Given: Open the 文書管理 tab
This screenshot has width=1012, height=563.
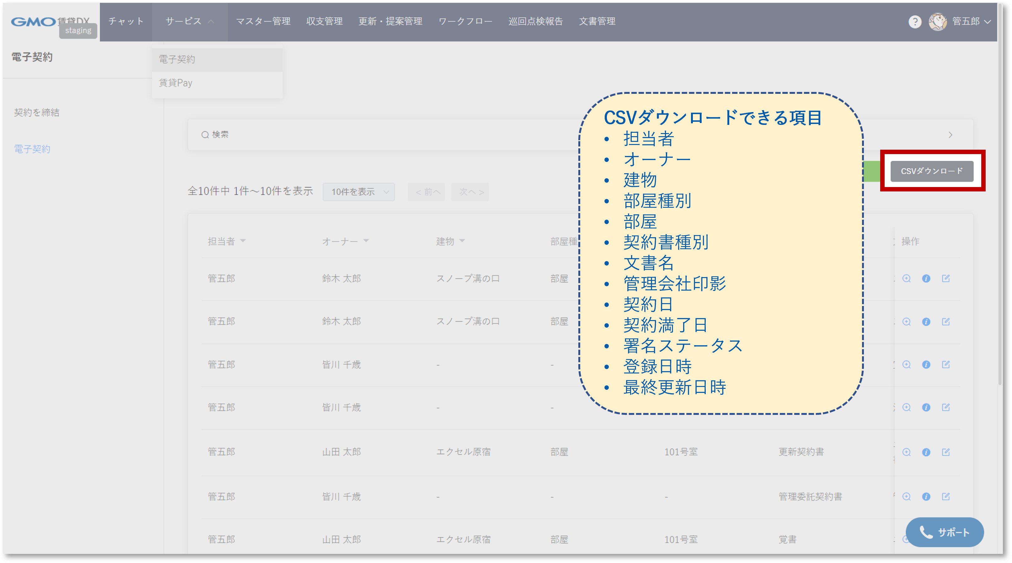Looking at the screenshot, I should pos(597,21).
